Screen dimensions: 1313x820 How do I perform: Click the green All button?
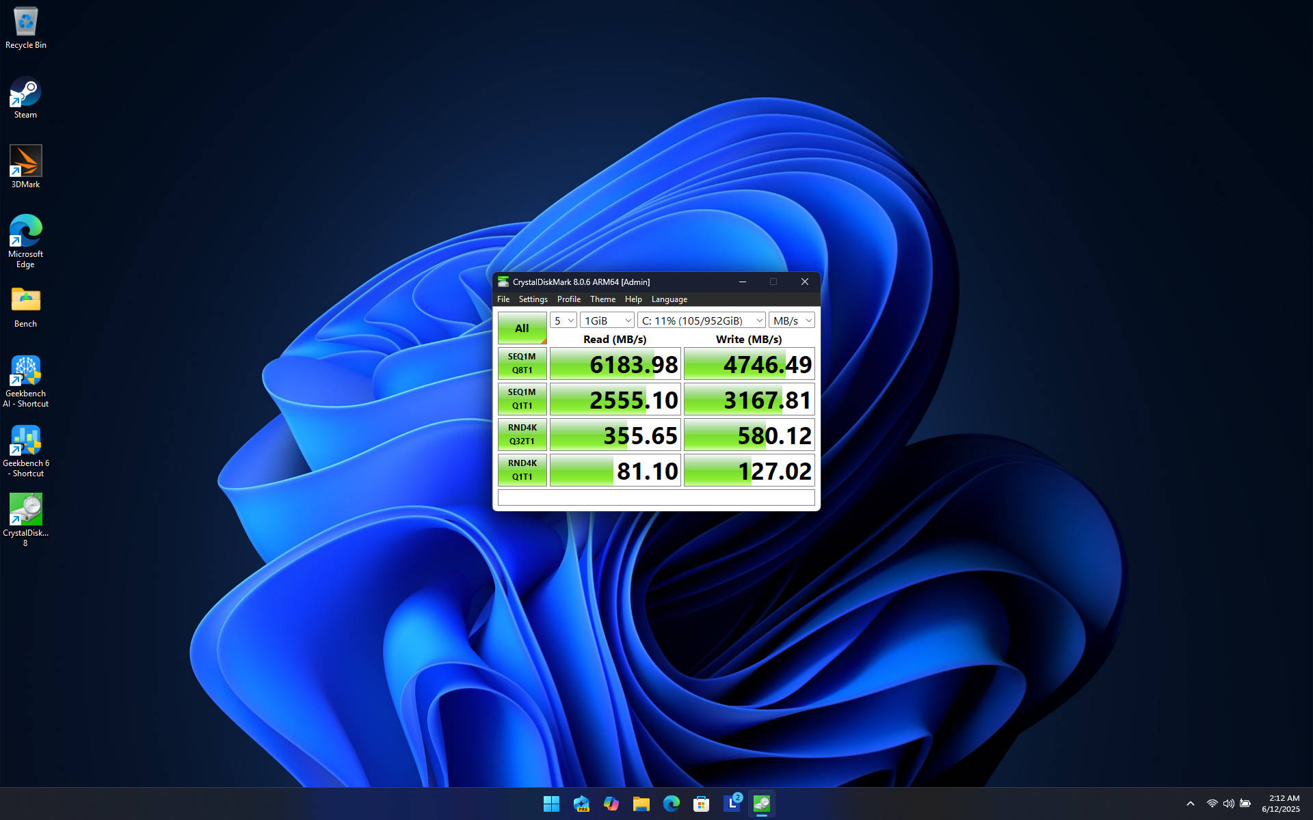pyautogui.click(x=522, y=328)
